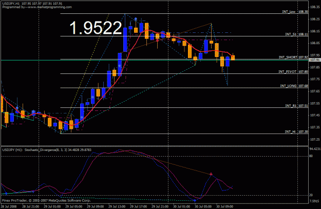Image resolution: width=321 pixels, height=209 pixels.
Task: Click the 107.25 price scale value
Action: click(x=315, y=139)
